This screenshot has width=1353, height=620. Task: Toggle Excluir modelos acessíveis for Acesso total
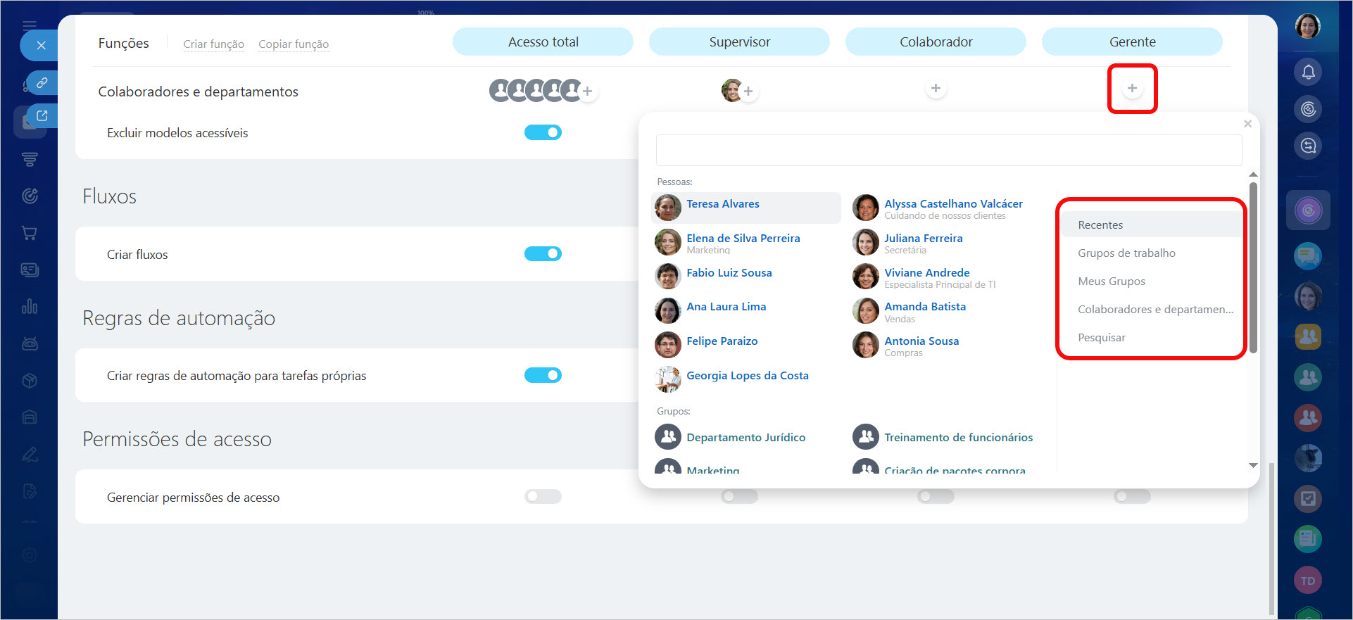point(543,132)
